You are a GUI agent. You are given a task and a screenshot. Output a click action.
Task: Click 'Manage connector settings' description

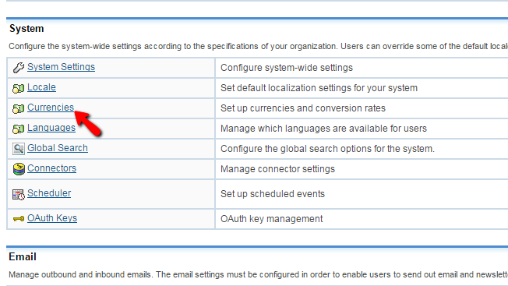pyautogui.click(x=277, y=169)
